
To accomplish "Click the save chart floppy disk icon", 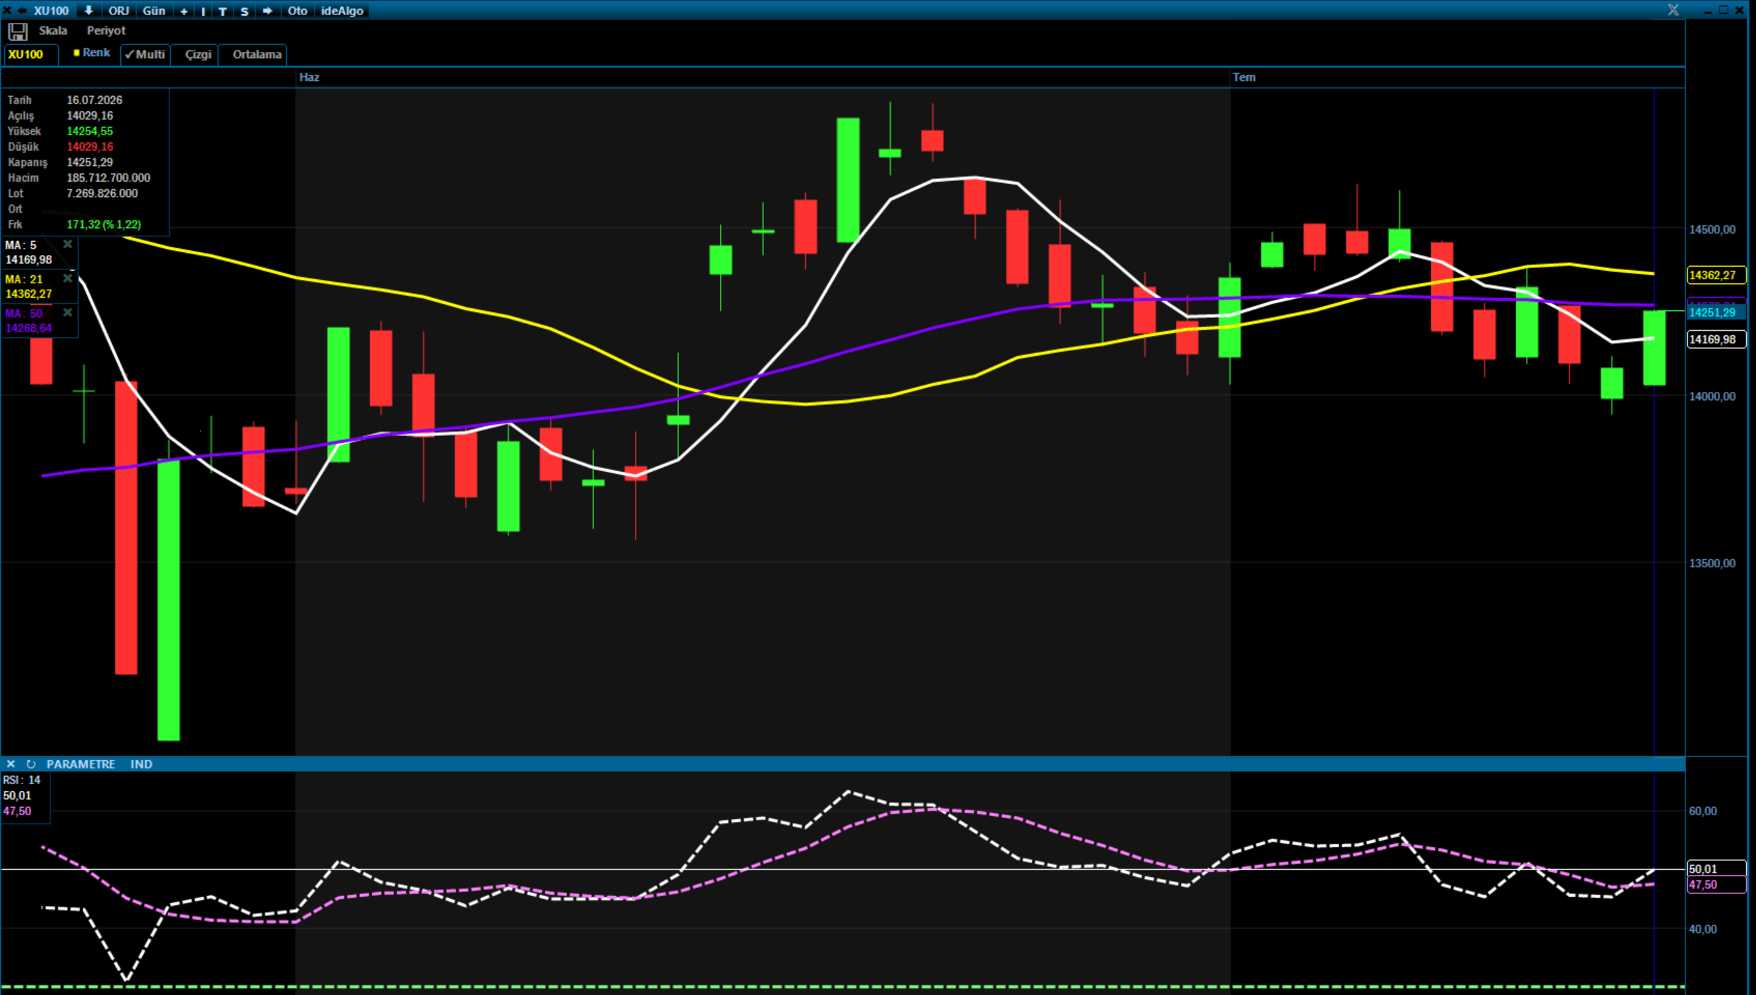I will [x=17, y=31].
